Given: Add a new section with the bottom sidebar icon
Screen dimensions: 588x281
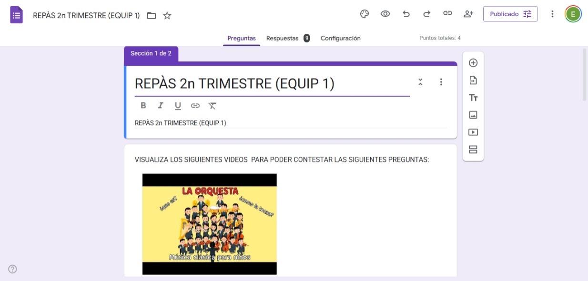Looking at the screenshot, I should (x=473, y=148).
